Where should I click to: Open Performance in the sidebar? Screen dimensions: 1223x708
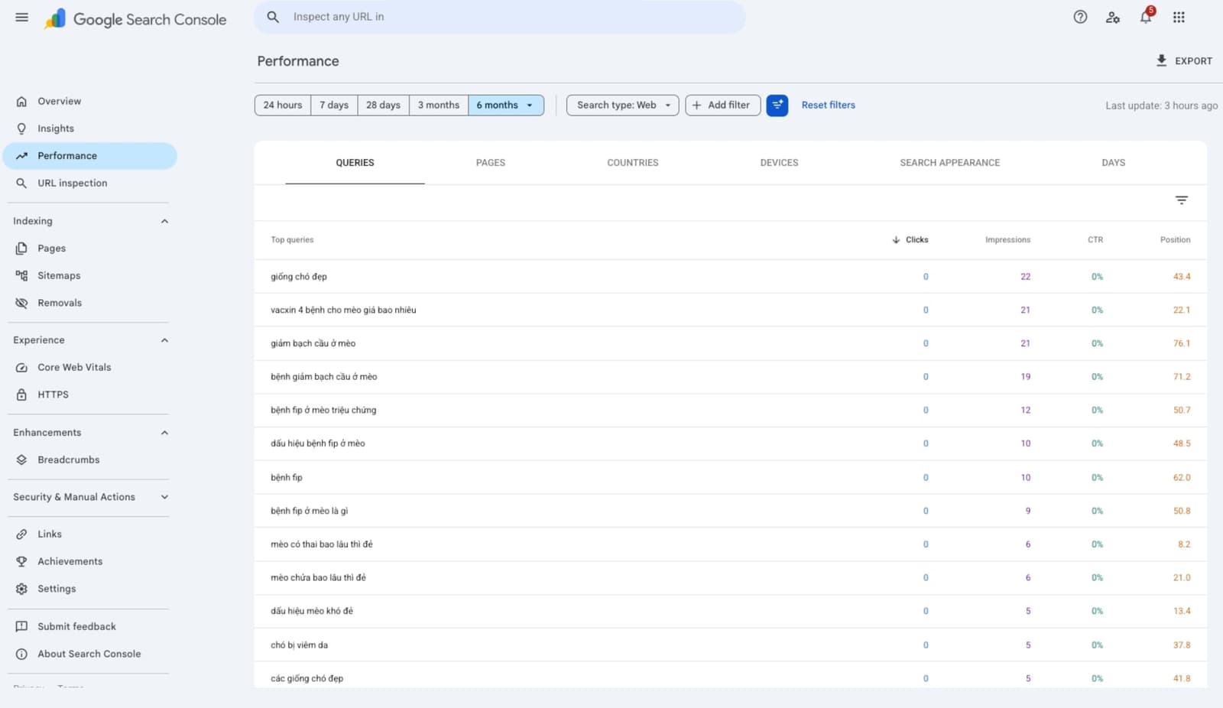(90, 156)
